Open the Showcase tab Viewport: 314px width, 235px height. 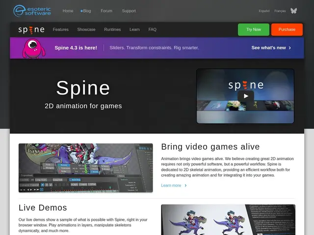86,29
